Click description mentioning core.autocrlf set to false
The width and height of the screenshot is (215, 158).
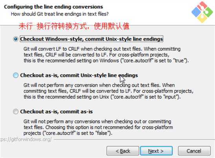98,127
